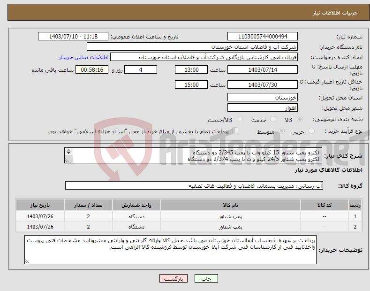
Task: Click the buyer organization name field
Action: click(192, 47)
